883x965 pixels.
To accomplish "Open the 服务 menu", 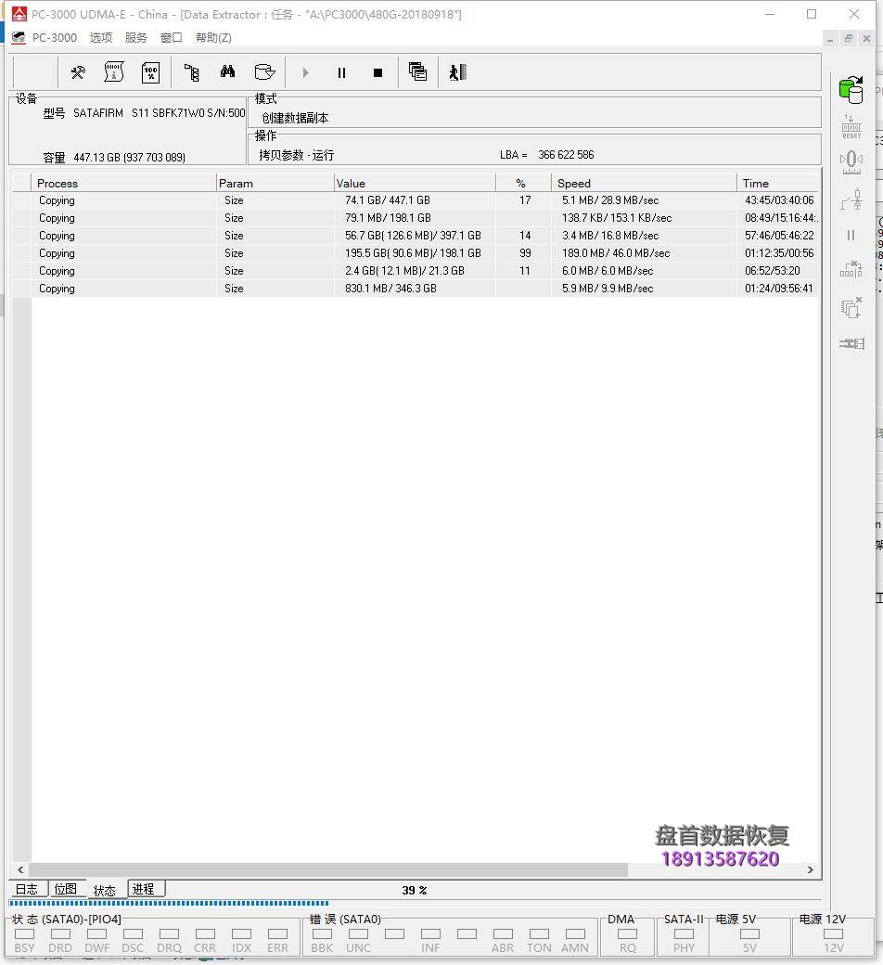I will point(136,38).
